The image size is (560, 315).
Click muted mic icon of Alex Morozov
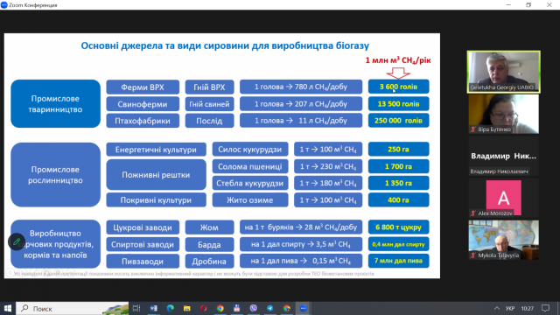coord(473,213)
